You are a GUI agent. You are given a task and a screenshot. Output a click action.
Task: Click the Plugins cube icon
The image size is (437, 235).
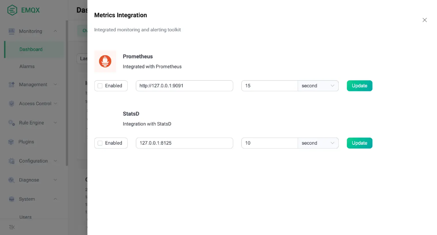coord(11,142)
